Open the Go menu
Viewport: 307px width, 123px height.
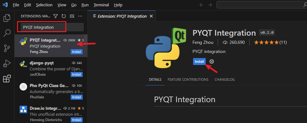[74, 5]
